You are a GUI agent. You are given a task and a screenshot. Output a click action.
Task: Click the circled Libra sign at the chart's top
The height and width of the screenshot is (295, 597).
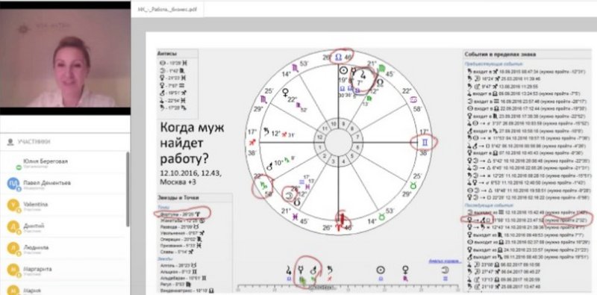tap(339, 57)
